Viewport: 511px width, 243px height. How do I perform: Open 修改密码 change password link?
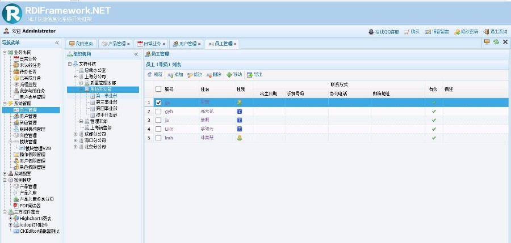pyautogui.click(x=466, y=32)
